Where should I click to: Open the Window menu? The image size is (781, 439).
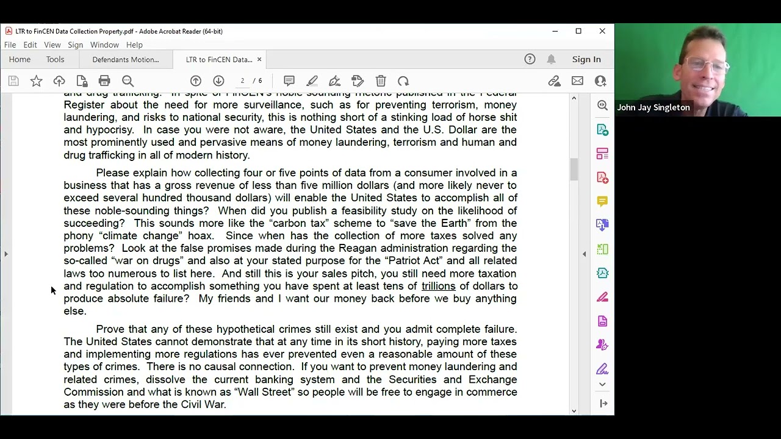pos(104,45)
